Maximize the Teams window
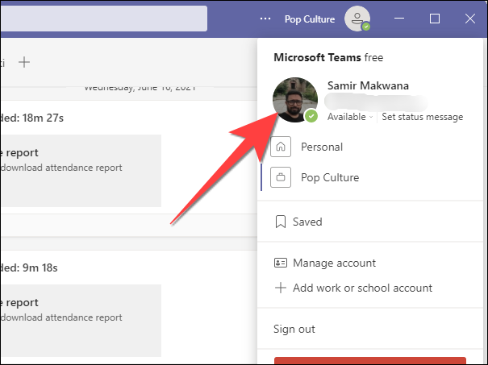This screenshot has height=365, width=488. tap(435, 19)
